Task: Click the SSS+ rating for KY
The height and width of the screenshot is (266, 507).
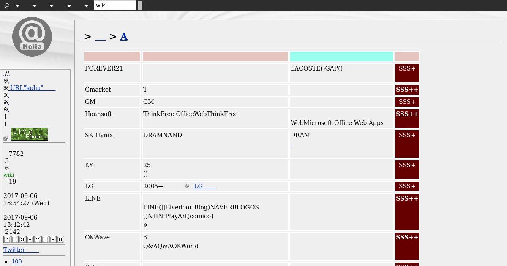Action: (407, 169)
